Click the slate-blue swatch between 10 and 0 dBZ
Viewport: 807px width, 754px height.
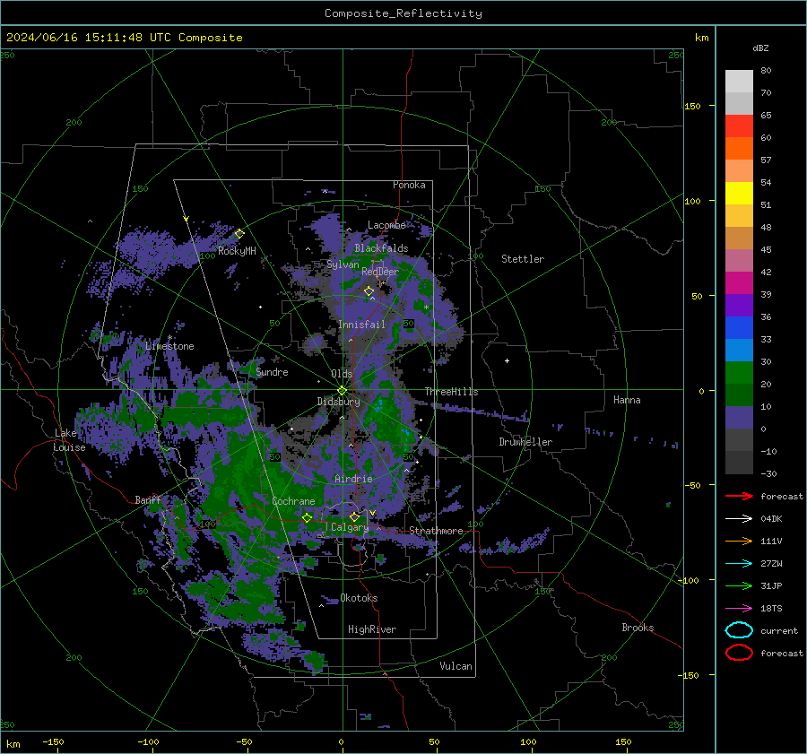click(x=739, y=418)
